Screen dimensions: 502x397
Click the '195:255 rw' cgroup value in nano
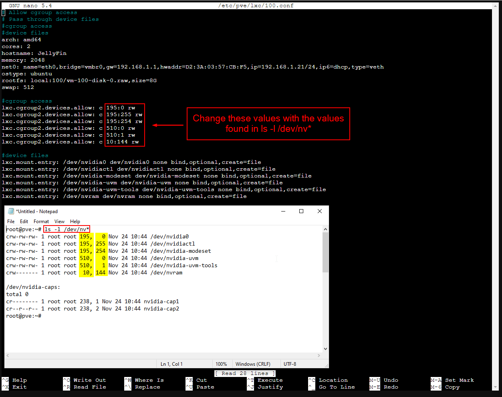124,115
